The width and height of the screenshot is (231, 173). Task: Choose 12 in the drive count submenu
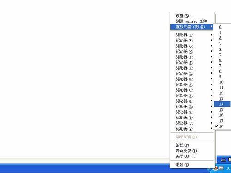(222, 93)
